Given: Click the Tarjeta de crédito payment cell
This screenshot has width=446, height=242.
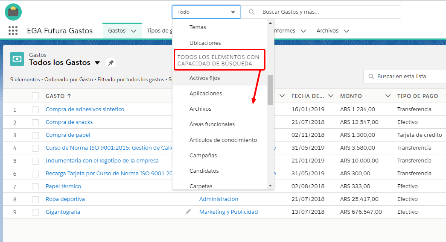Looking at the screenshot, I should click(x=420, y=135).
